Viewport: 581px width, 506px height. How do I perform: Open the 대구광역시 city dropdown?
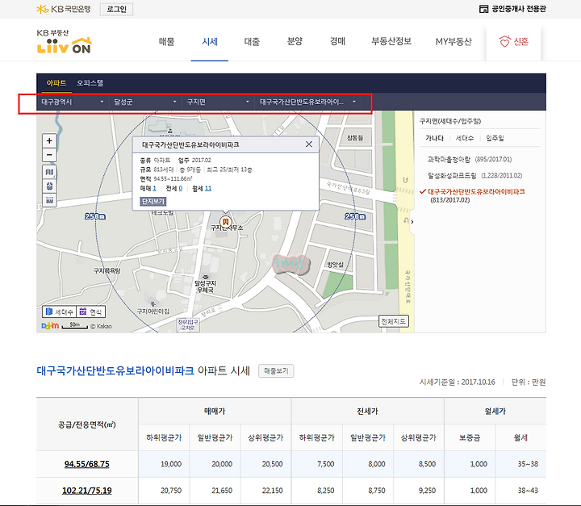[73, 102]
